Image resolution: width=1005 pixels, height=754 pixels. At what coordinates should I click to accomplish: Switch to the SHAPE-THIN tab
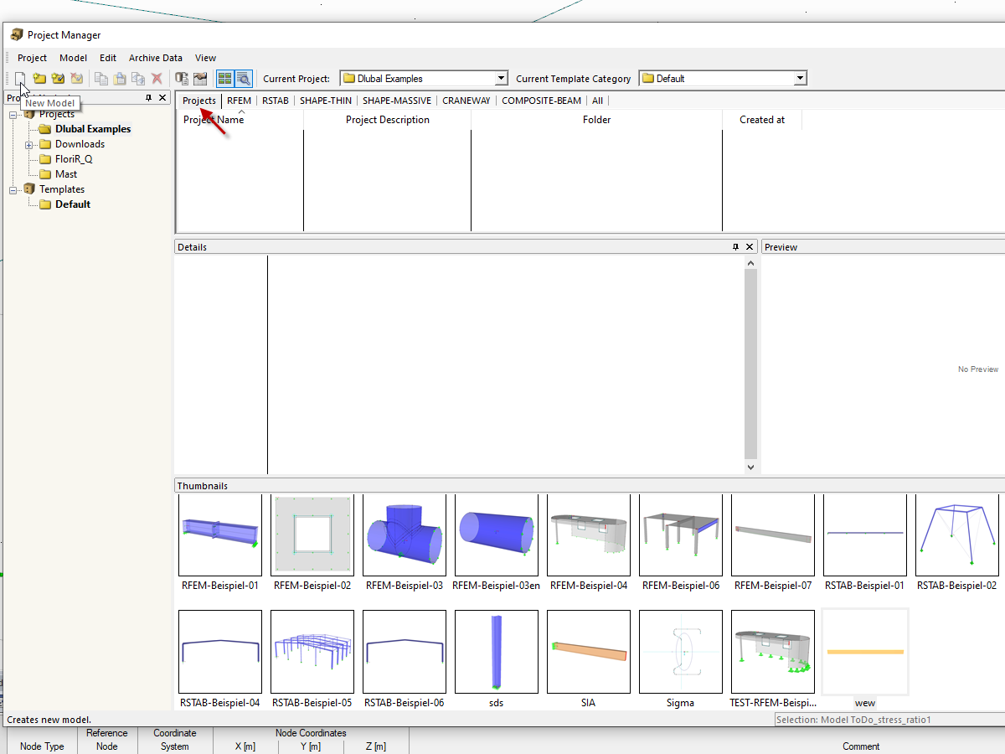[x=326, y=101]
